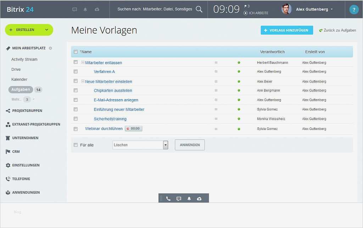
Task: Enable the Für alle checkbox
Action: click(76, 145)
